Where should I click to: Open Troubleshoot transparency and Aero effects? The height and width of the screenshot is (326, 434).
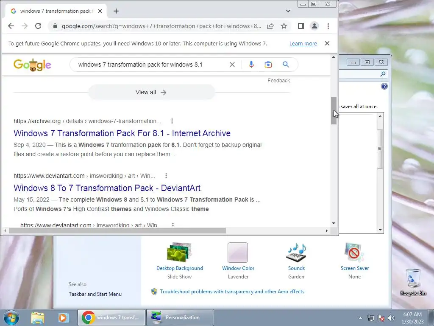(x=232, y=292)
